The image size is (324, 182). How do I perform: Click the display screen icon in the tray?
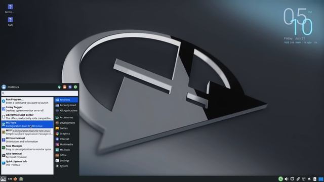292,179
